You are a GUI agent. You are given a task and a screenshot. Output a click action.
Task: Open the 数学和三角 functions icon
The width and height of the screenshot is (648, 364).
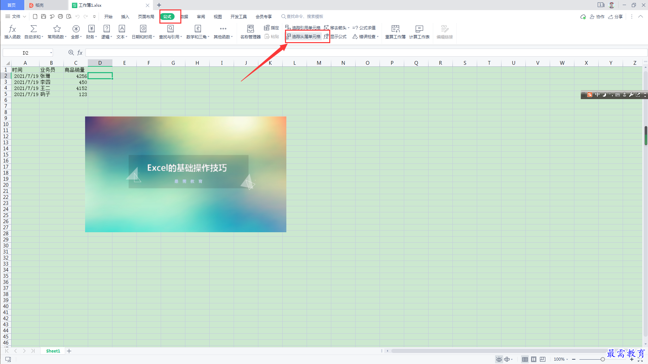point(198,29)
